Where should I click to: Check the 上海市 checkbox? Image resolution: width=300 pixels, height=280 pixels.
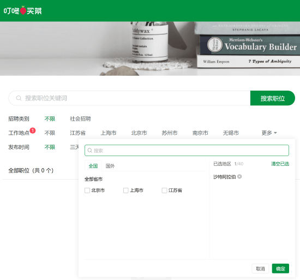click(x=125, y=190)
